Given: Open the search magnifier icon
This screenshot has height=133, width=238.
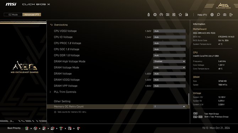Looking at the screenshot, I should coord(218,14).
